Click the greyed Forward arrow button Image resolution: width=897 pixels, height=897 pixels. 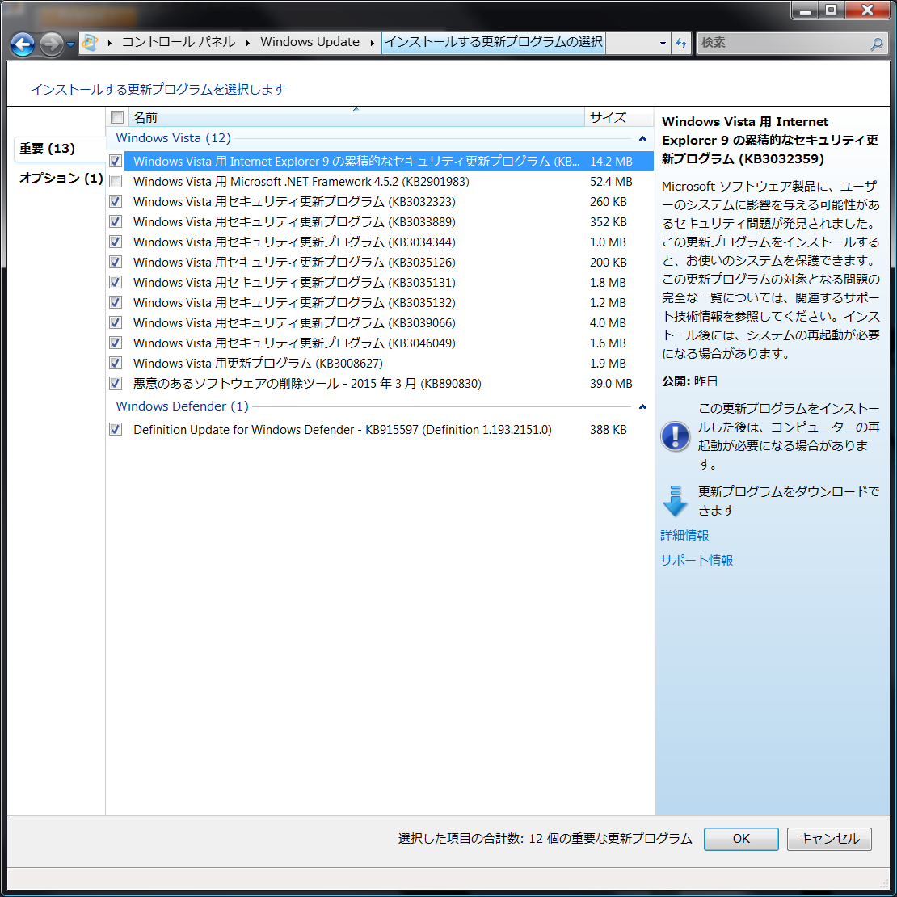click(52, 44)
